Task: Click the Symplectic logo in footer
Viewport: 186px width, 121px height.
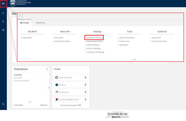Action: (118, 114)
